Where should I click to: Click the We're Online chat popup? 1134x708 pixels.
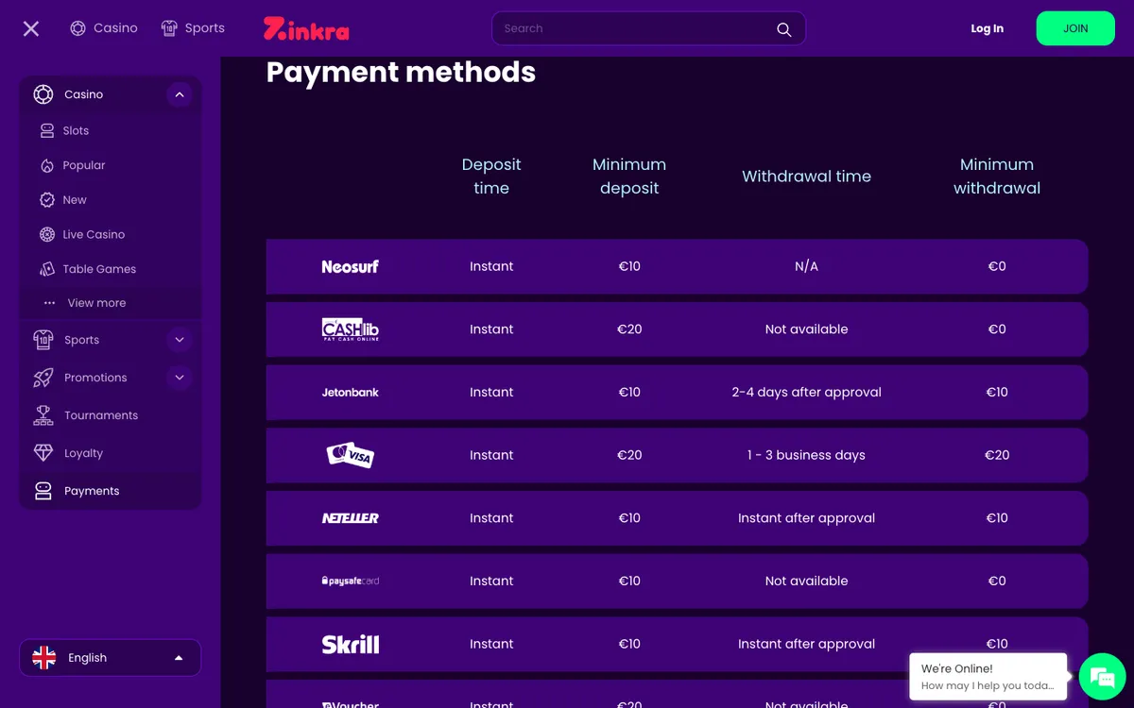point(988,676)
